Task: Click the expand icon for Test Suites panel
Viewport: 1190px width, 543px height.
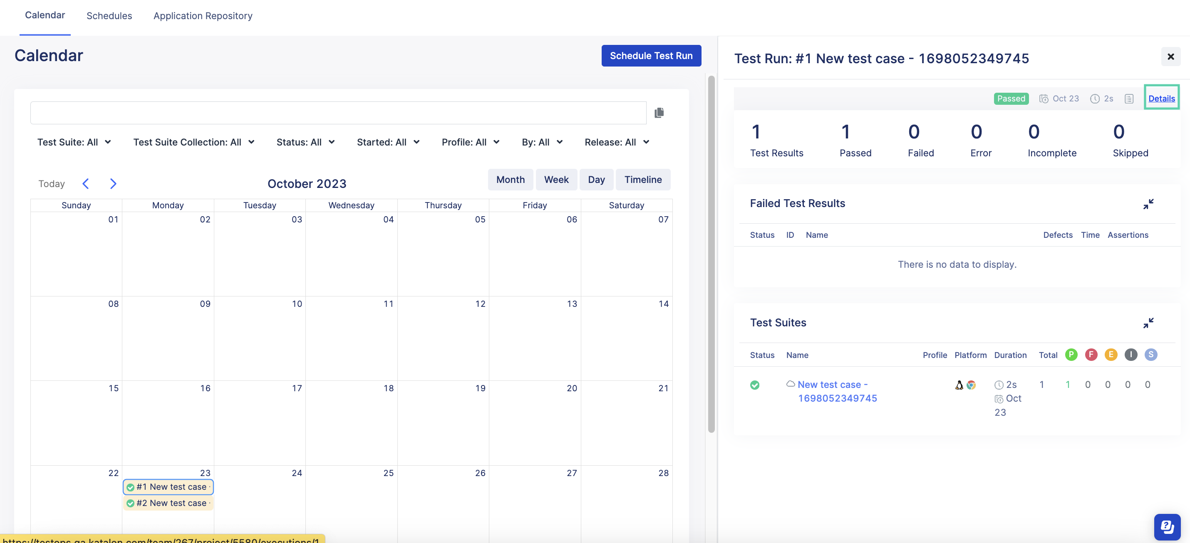Action: [1150, 321]
